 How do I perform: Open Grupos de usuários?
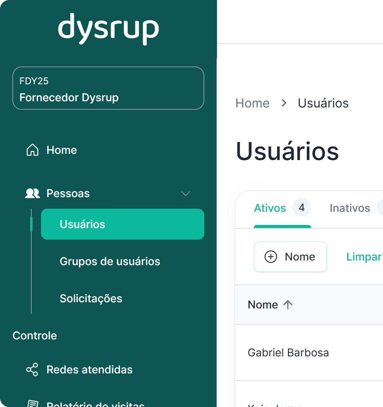[x=110, y=261]
